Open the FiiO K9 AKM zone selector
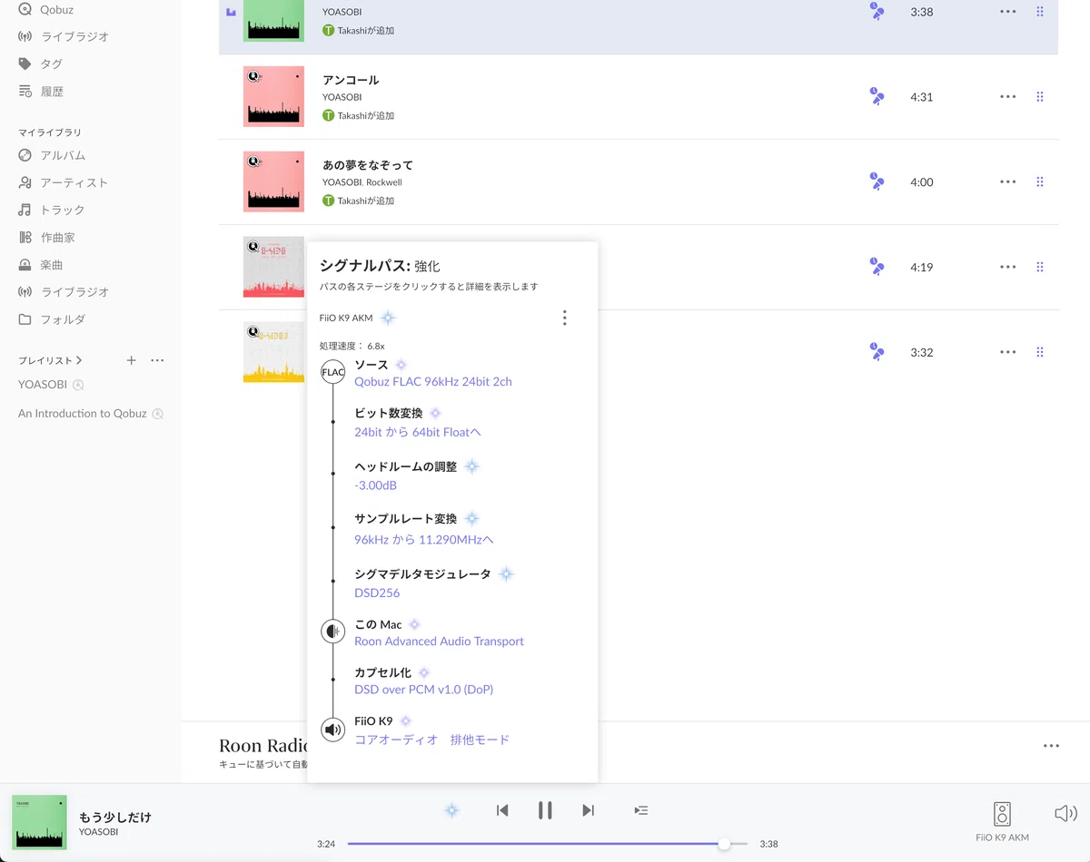1090x862 pixels. (x=1002, y=822)
